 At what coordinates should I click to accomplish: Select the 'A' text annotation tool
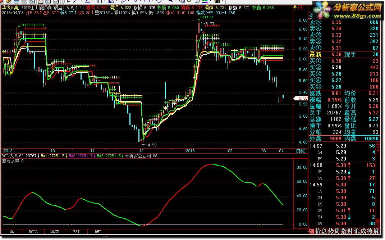coord(170,1)
